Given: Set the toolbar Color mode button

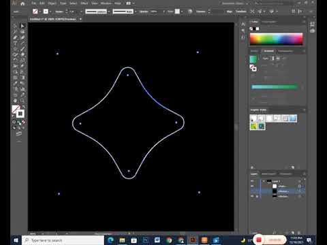Looking at the screenshot, I should (14, 122).
